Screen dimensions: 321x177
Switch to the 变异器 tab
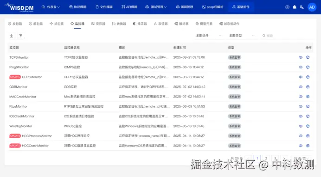click(x=98, y=24)
